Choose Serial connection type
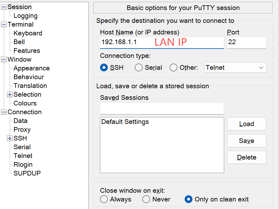This screenshot has width=279, height=209. (x=139, y=68)
